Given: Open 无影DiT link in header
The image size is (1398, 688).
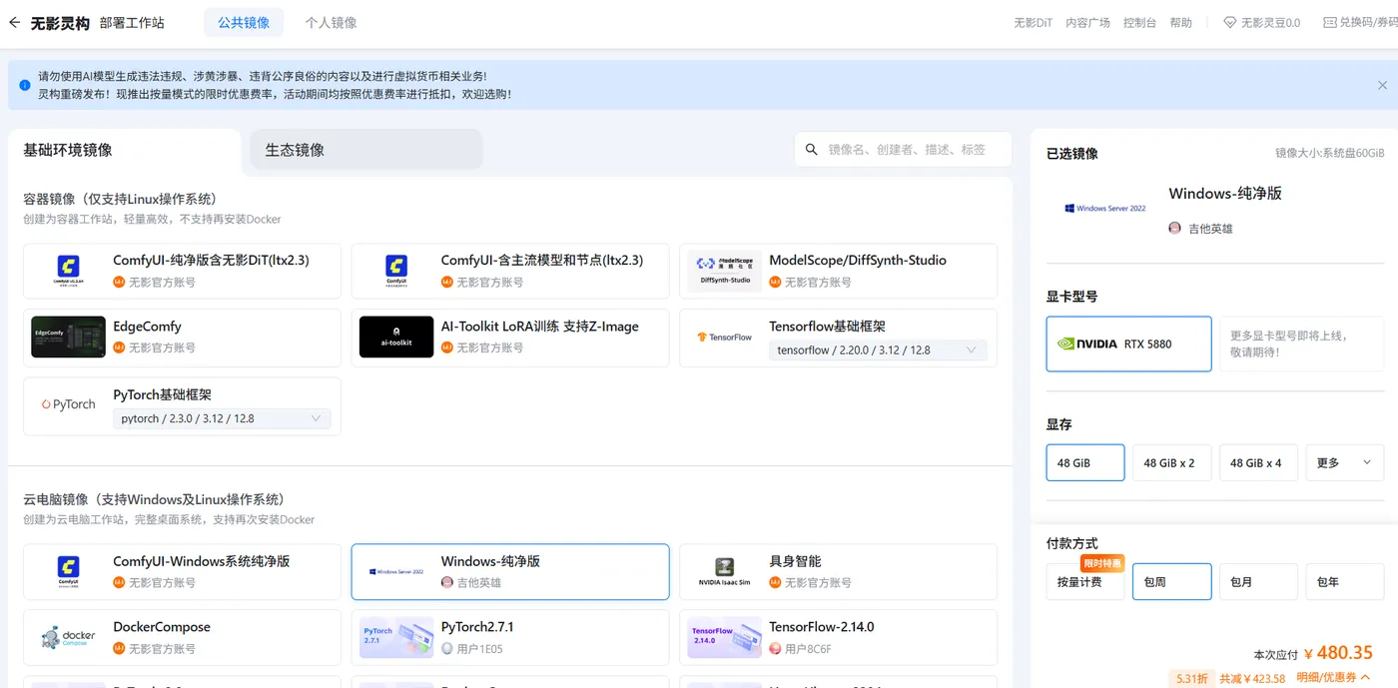Looking at the screenshot, I should click(x=1033, y=22).
